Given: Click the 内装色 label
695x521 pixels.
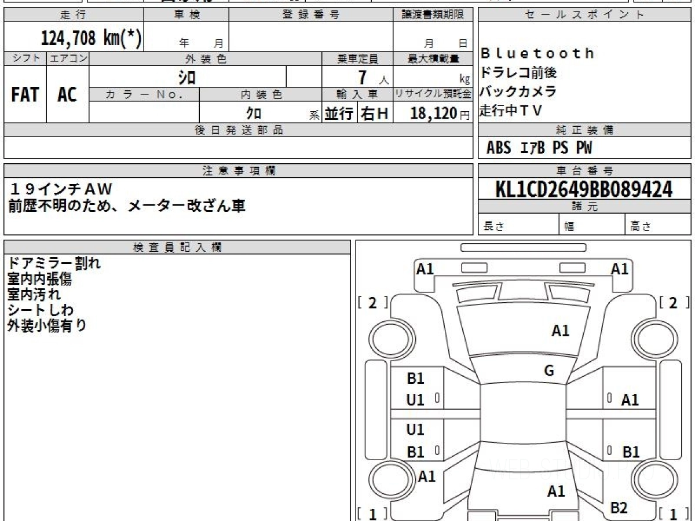Looking at the screenshot, I should tap(261, 94).
